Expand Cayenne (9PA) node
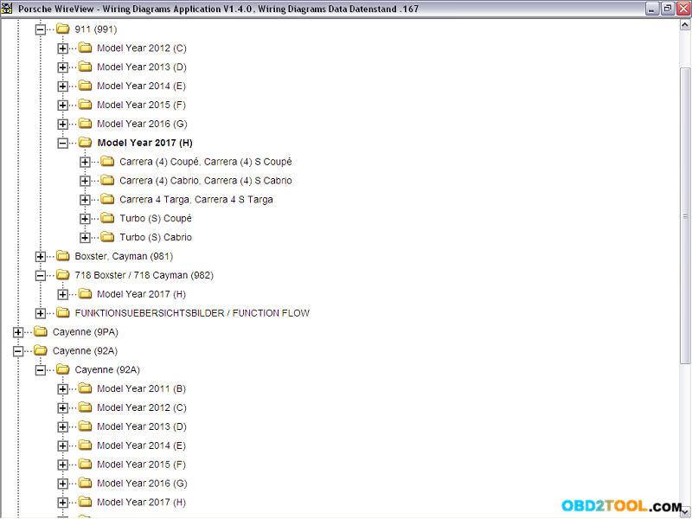 click(x=17, y=333)
